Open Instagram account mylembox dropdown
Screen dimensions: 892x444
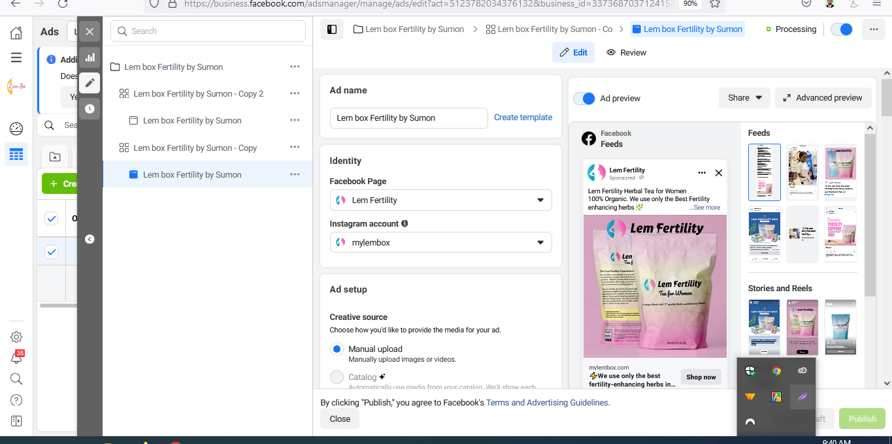(440, 242)
